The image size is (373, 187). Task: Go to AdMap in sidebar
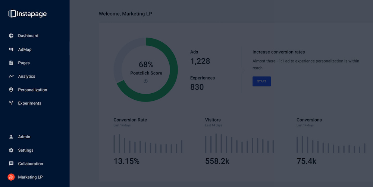click(x=25, y=49)
